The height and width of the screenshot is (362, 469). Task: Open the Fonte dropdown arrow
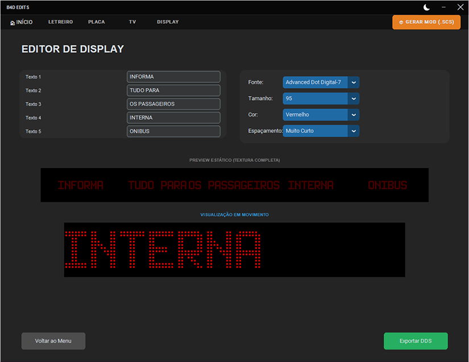coord(354,82)
